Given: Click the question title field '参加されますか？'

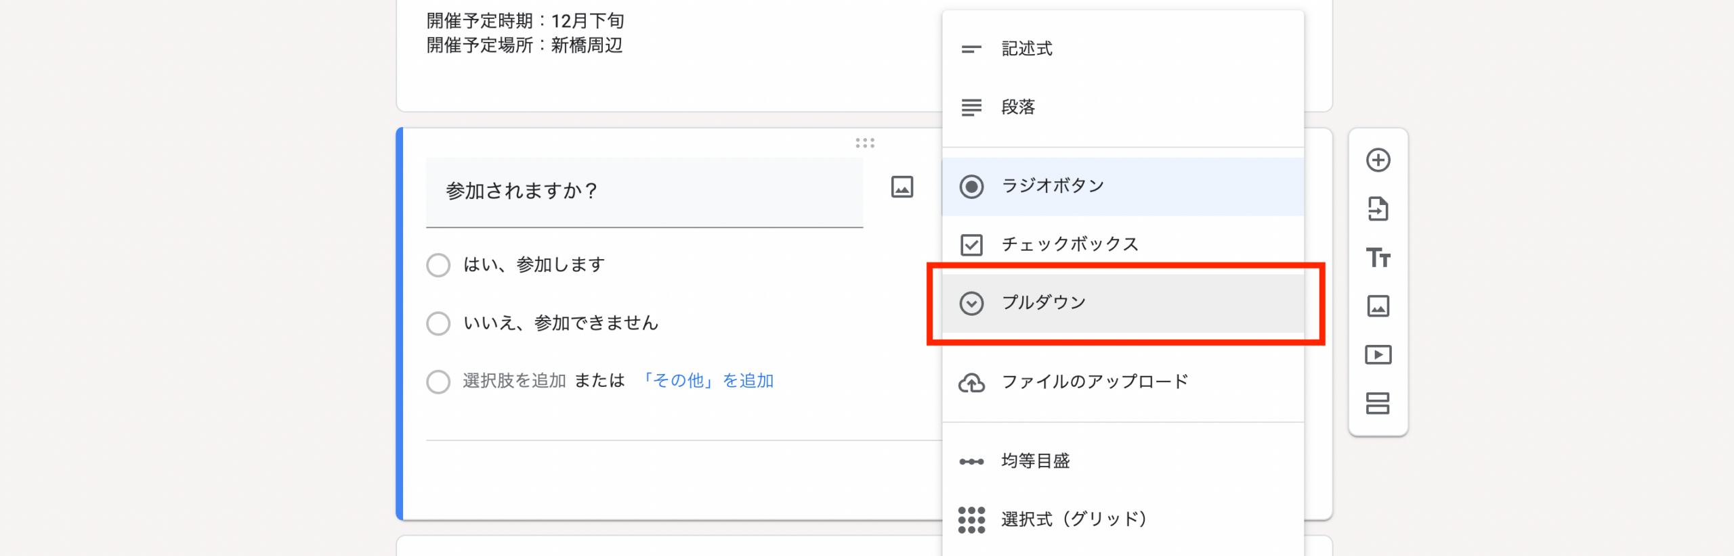Looking at the screenshot, I should [x=643, y=191].
